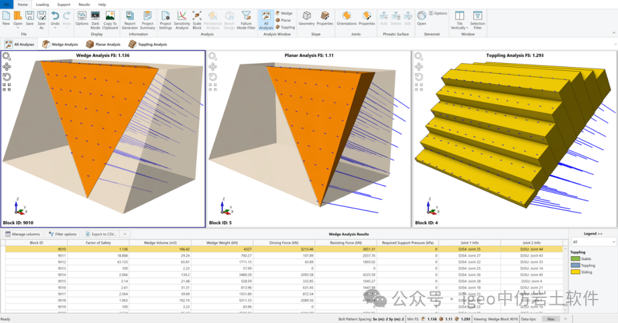This screenshot has height=323, width=618.
Task: Open the Project Summary
Action: point(148,20)
